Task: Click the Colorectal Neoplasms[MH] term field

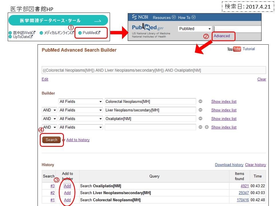Action: coord(150,101)
